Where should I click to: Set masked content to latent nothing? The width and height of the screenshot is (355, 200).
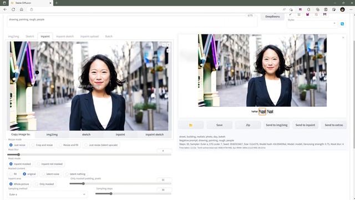coord(75,174)
